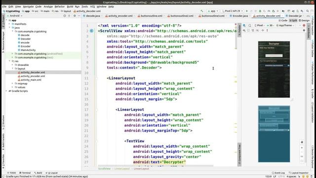
Task: Open the Search Everywhere magnifier icon
Action: click(x=307, y=11)
